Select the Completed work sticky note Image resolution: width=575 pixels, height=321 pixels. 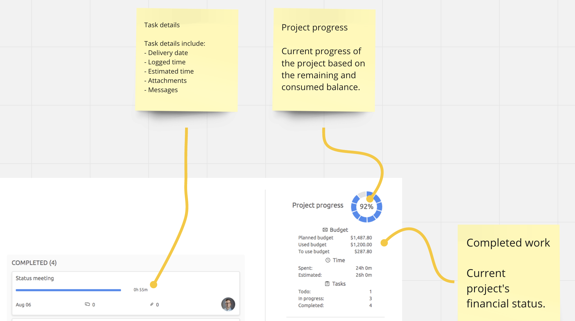tap(508, 272)
